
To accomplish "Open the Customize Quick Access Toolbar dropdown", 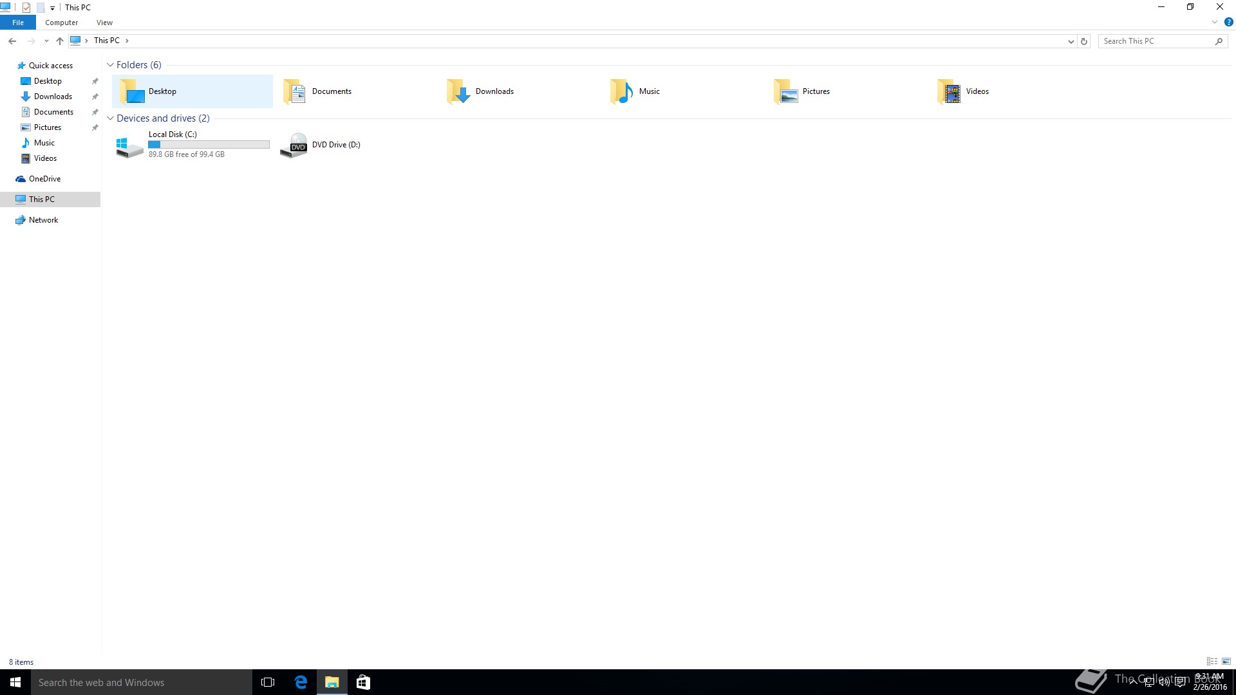I will click(52, 8).
